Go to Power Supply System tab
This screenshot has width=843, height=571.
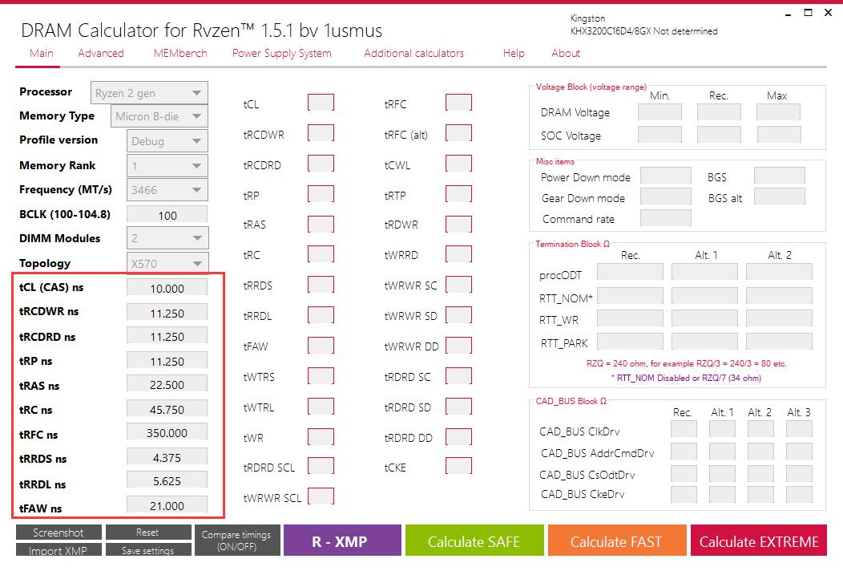pyautogui.click(x=281, y=53)
